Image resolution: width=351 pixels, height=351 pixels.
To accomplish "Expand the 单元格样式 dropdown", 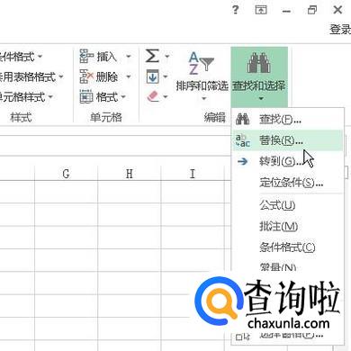I will (50, 96).
